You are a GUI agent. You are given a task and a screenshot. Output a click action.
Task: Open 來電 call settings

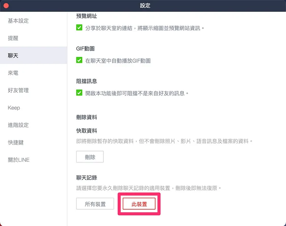point(13,73)
